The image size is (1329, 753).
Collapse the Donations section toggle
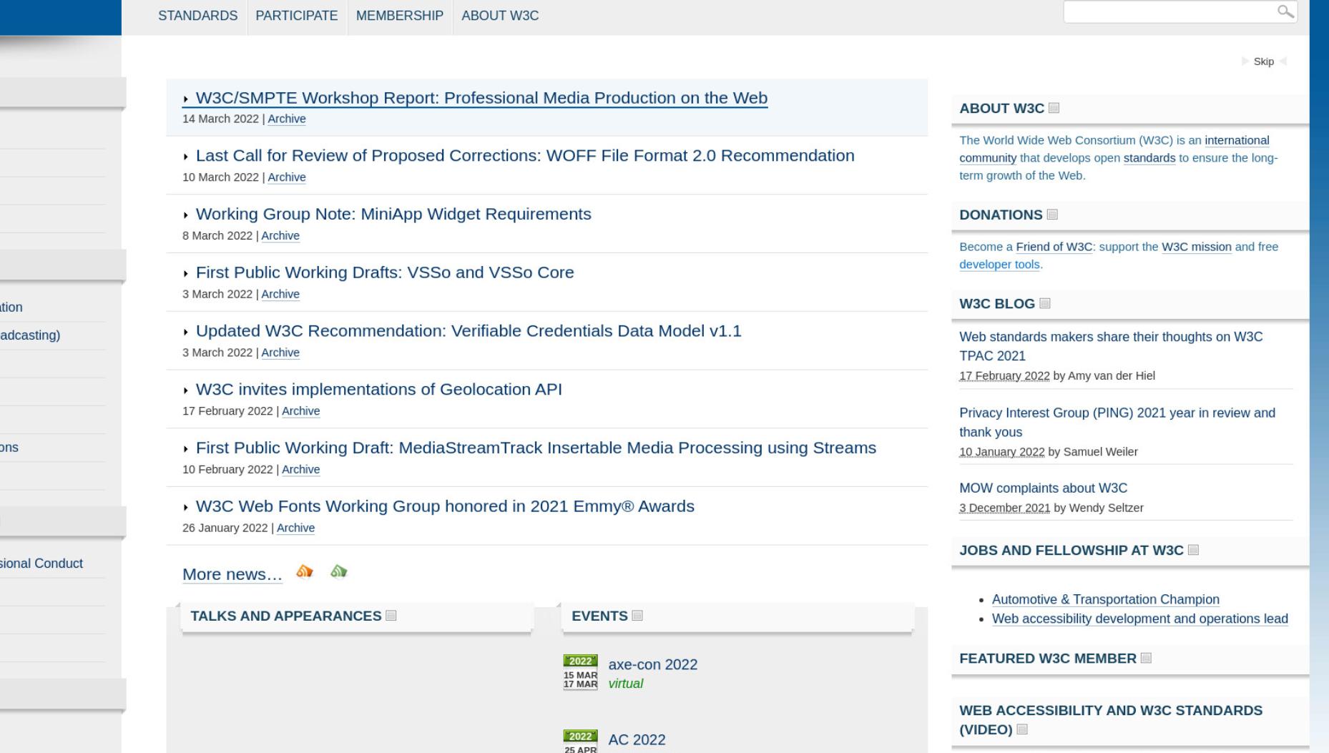tap(1052, 215)
